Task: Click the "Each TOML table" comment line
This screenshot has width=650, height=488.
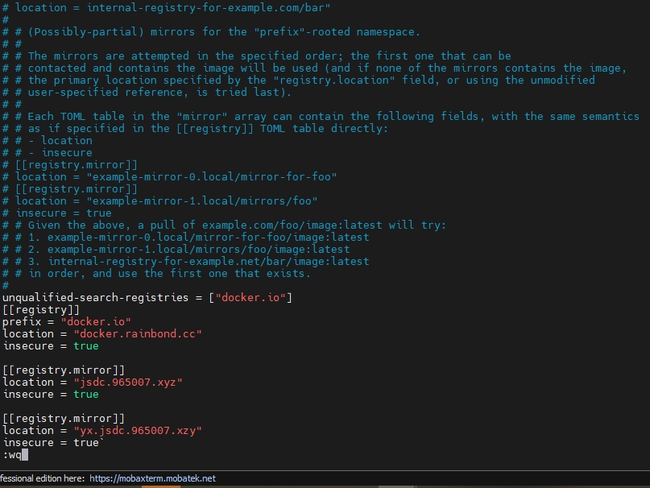Action: (x=322, y=116)
